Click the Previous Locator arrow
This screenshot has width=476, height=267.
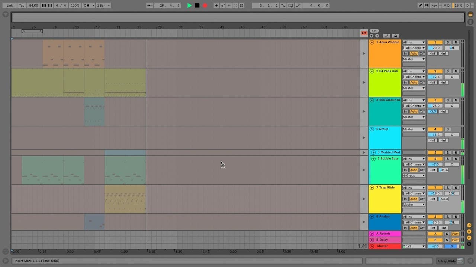pyautogui.click(x=372, y=36)
